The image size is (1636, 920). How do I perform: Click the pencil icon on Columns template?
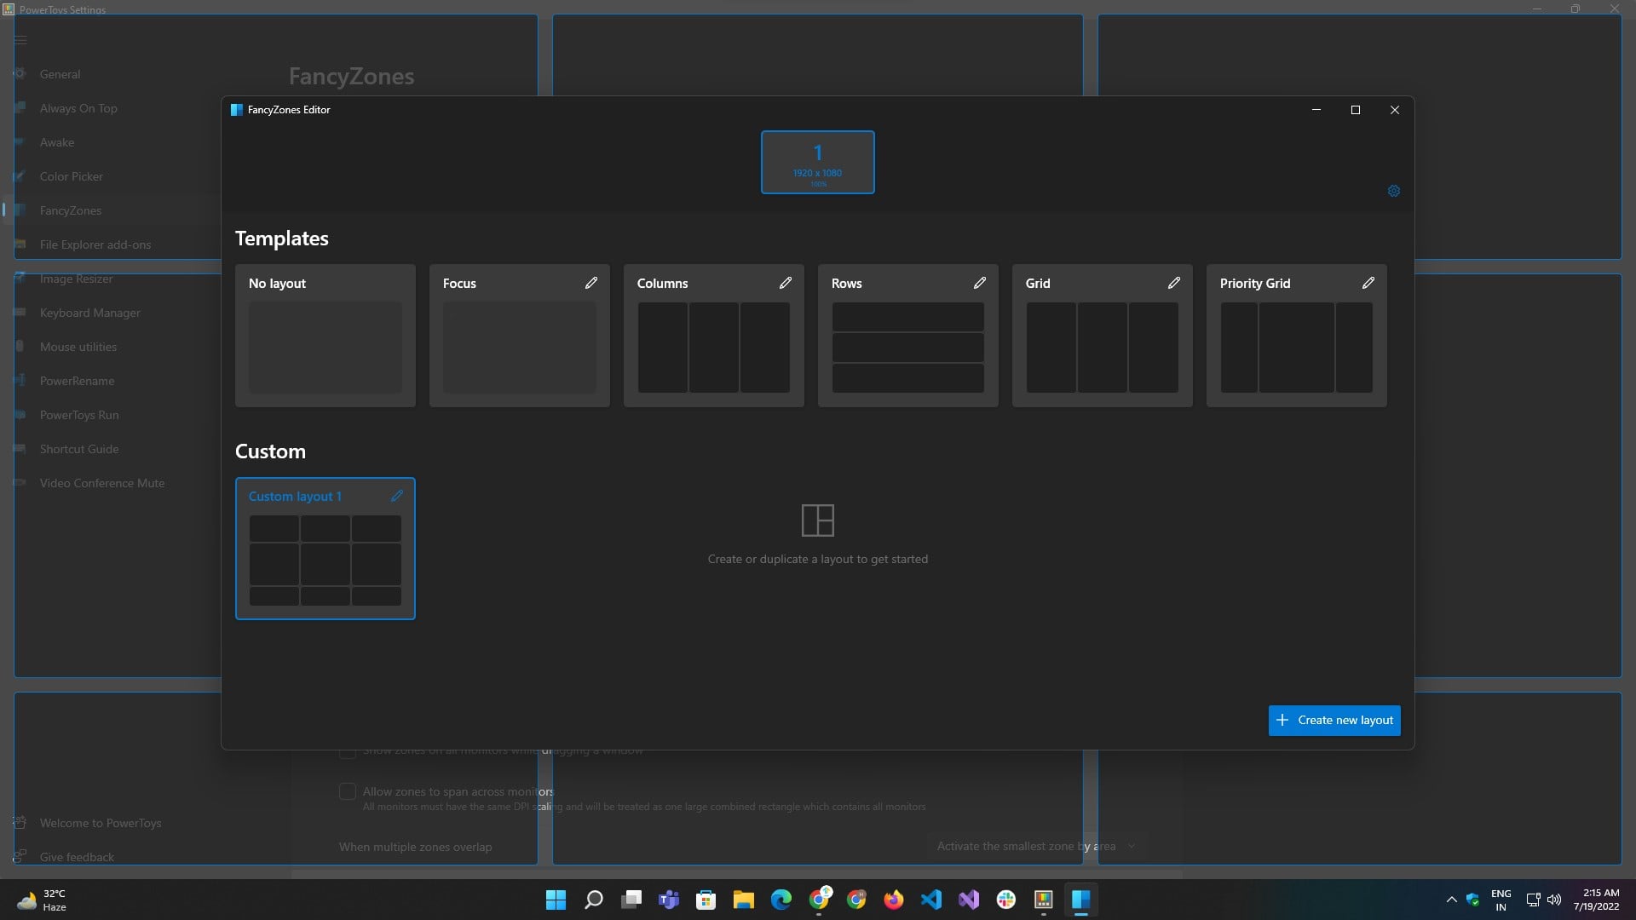[786, 283]
